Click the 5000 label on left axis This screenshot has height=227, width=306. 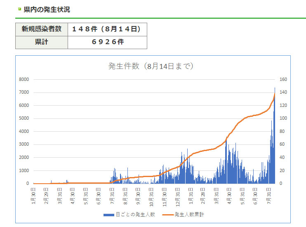24,118
